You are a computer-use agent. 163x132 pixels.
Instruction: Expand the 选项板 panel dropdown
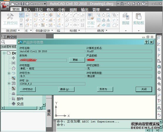coord(19,30)
